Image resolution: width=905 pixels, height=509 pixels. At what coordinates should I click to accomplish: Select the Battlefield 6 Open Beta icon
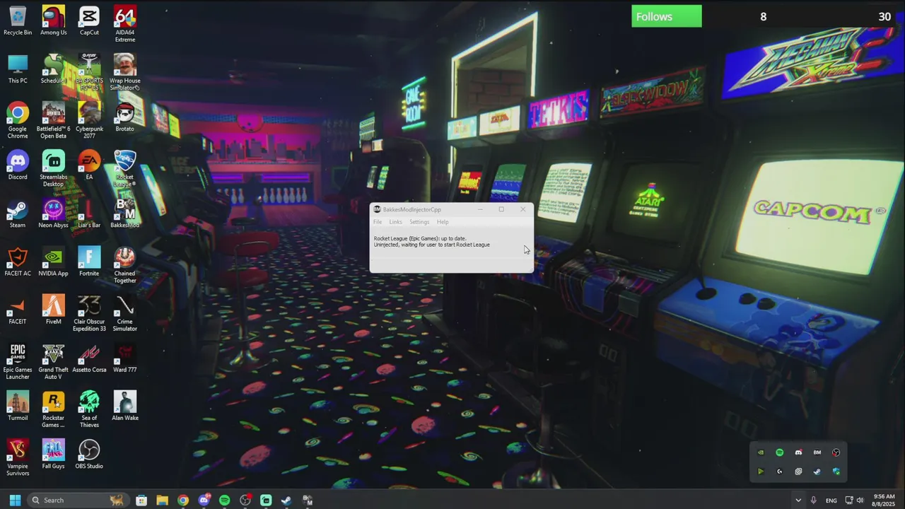pyautogui.click(x=53, y=120)
